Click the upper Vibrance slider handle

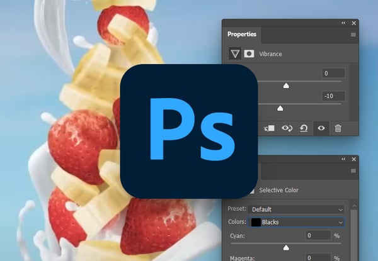coord(286,86)
